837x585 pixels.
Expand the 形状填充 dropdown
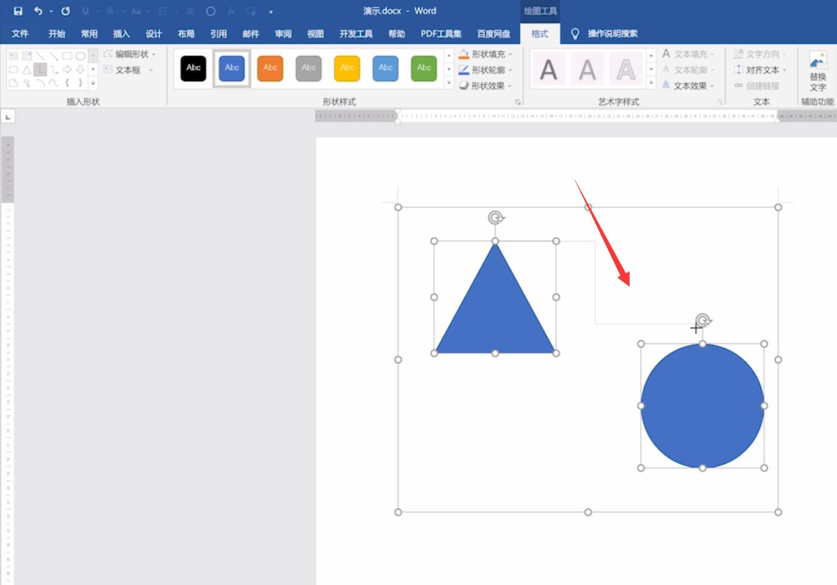pos(511,54)
